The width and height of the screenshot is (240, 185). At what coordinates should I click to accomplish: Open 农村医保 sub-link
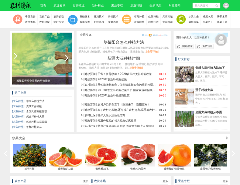[x=59, y=22]
